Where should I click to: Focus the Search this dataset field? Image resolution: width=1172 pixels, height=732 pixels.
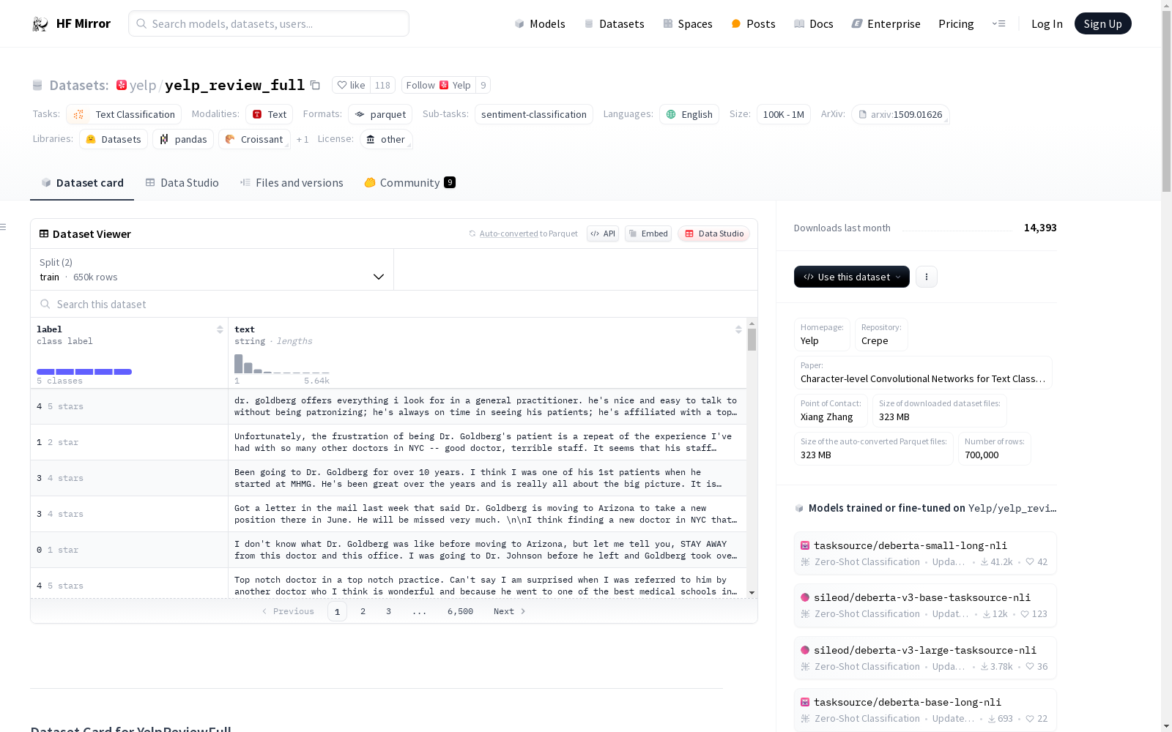(x=394, y=304)
